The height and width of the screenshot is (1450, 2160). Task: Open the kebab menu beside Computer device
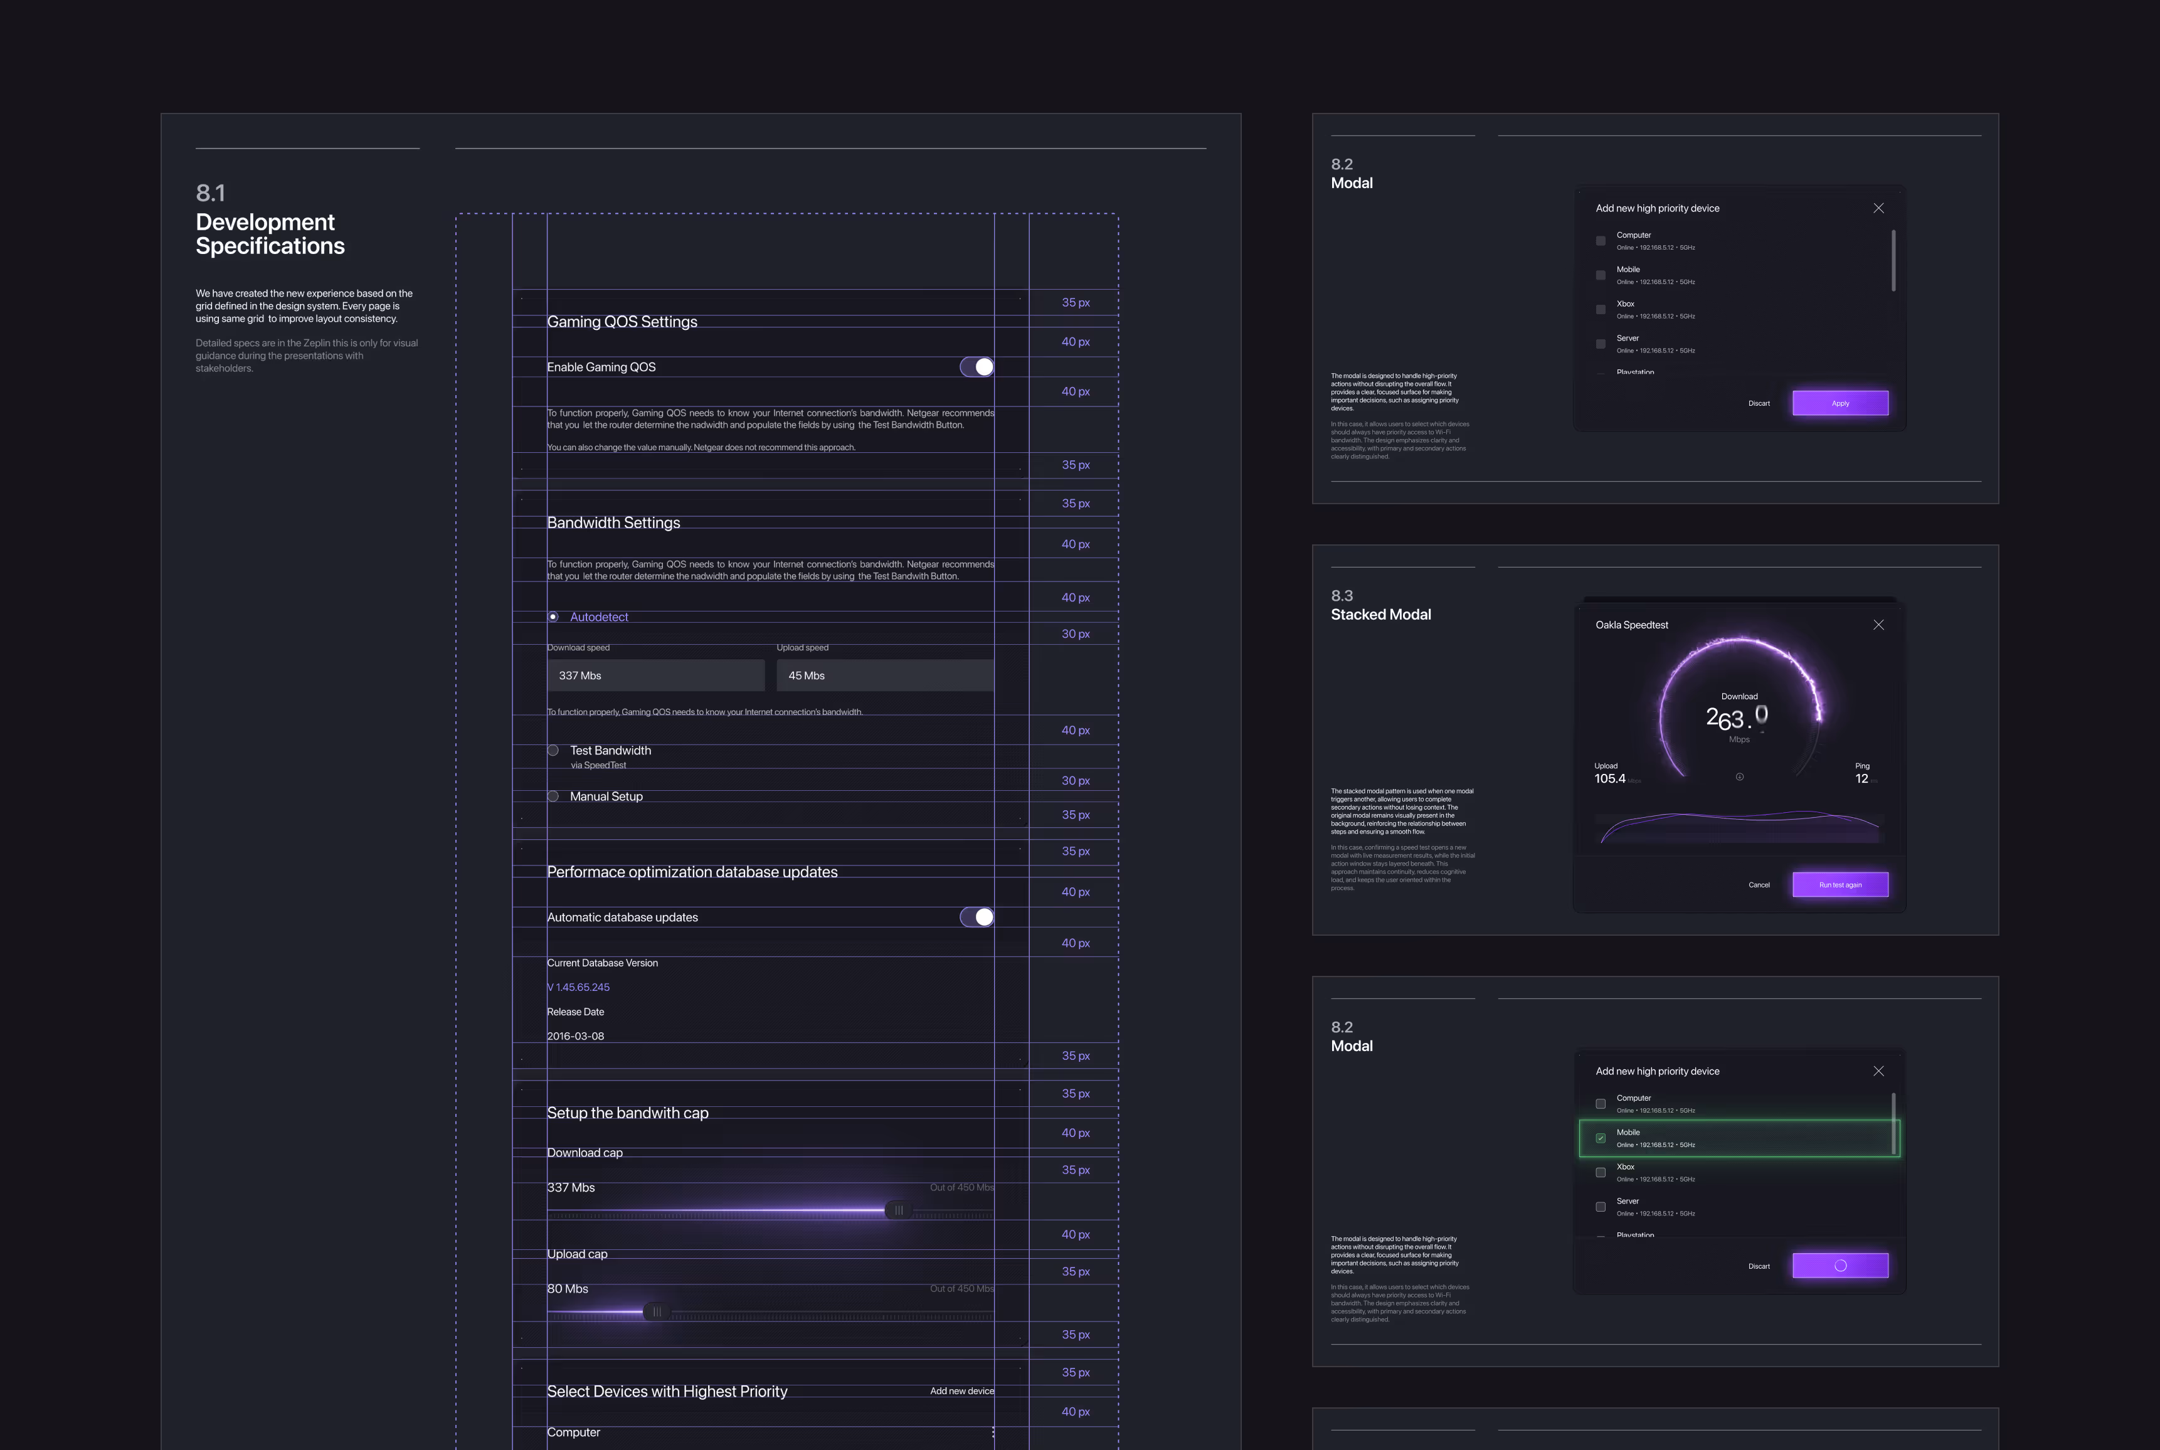pyautogui.click(x=993, y=1432)
